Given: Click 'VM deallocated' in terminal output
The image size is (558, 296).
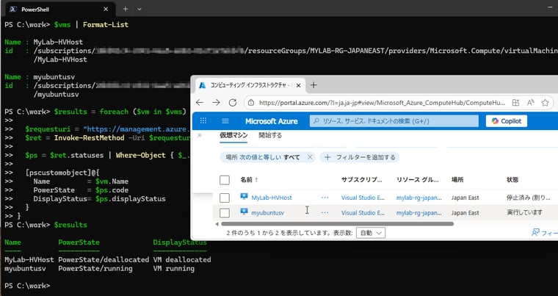Looking at the screenshot, I should tap(182, 260).
